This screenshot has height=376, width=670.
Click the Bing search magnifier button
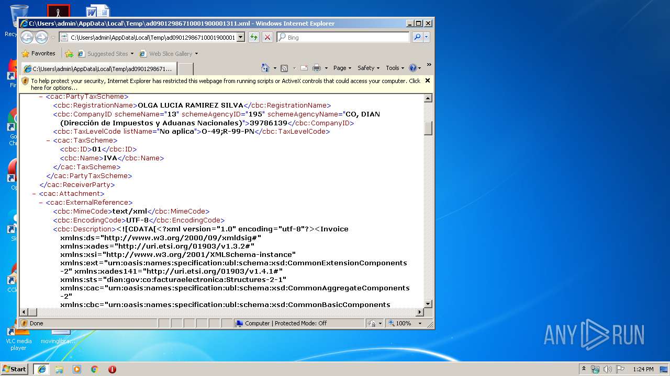(417, 37)
